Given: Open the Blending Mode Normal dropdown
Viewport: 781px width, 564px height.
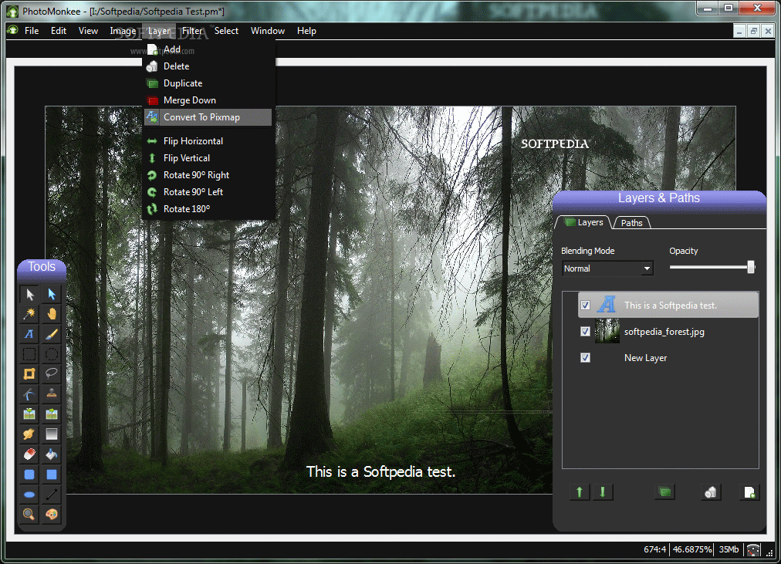Looking at the screenshot, I should (607, 268).
